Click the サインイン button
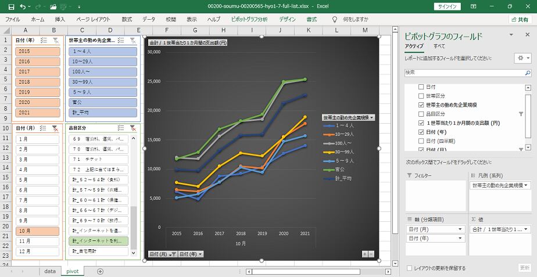Image resolution: width=537 pixels, height=277 pixels. coord(448,6)
